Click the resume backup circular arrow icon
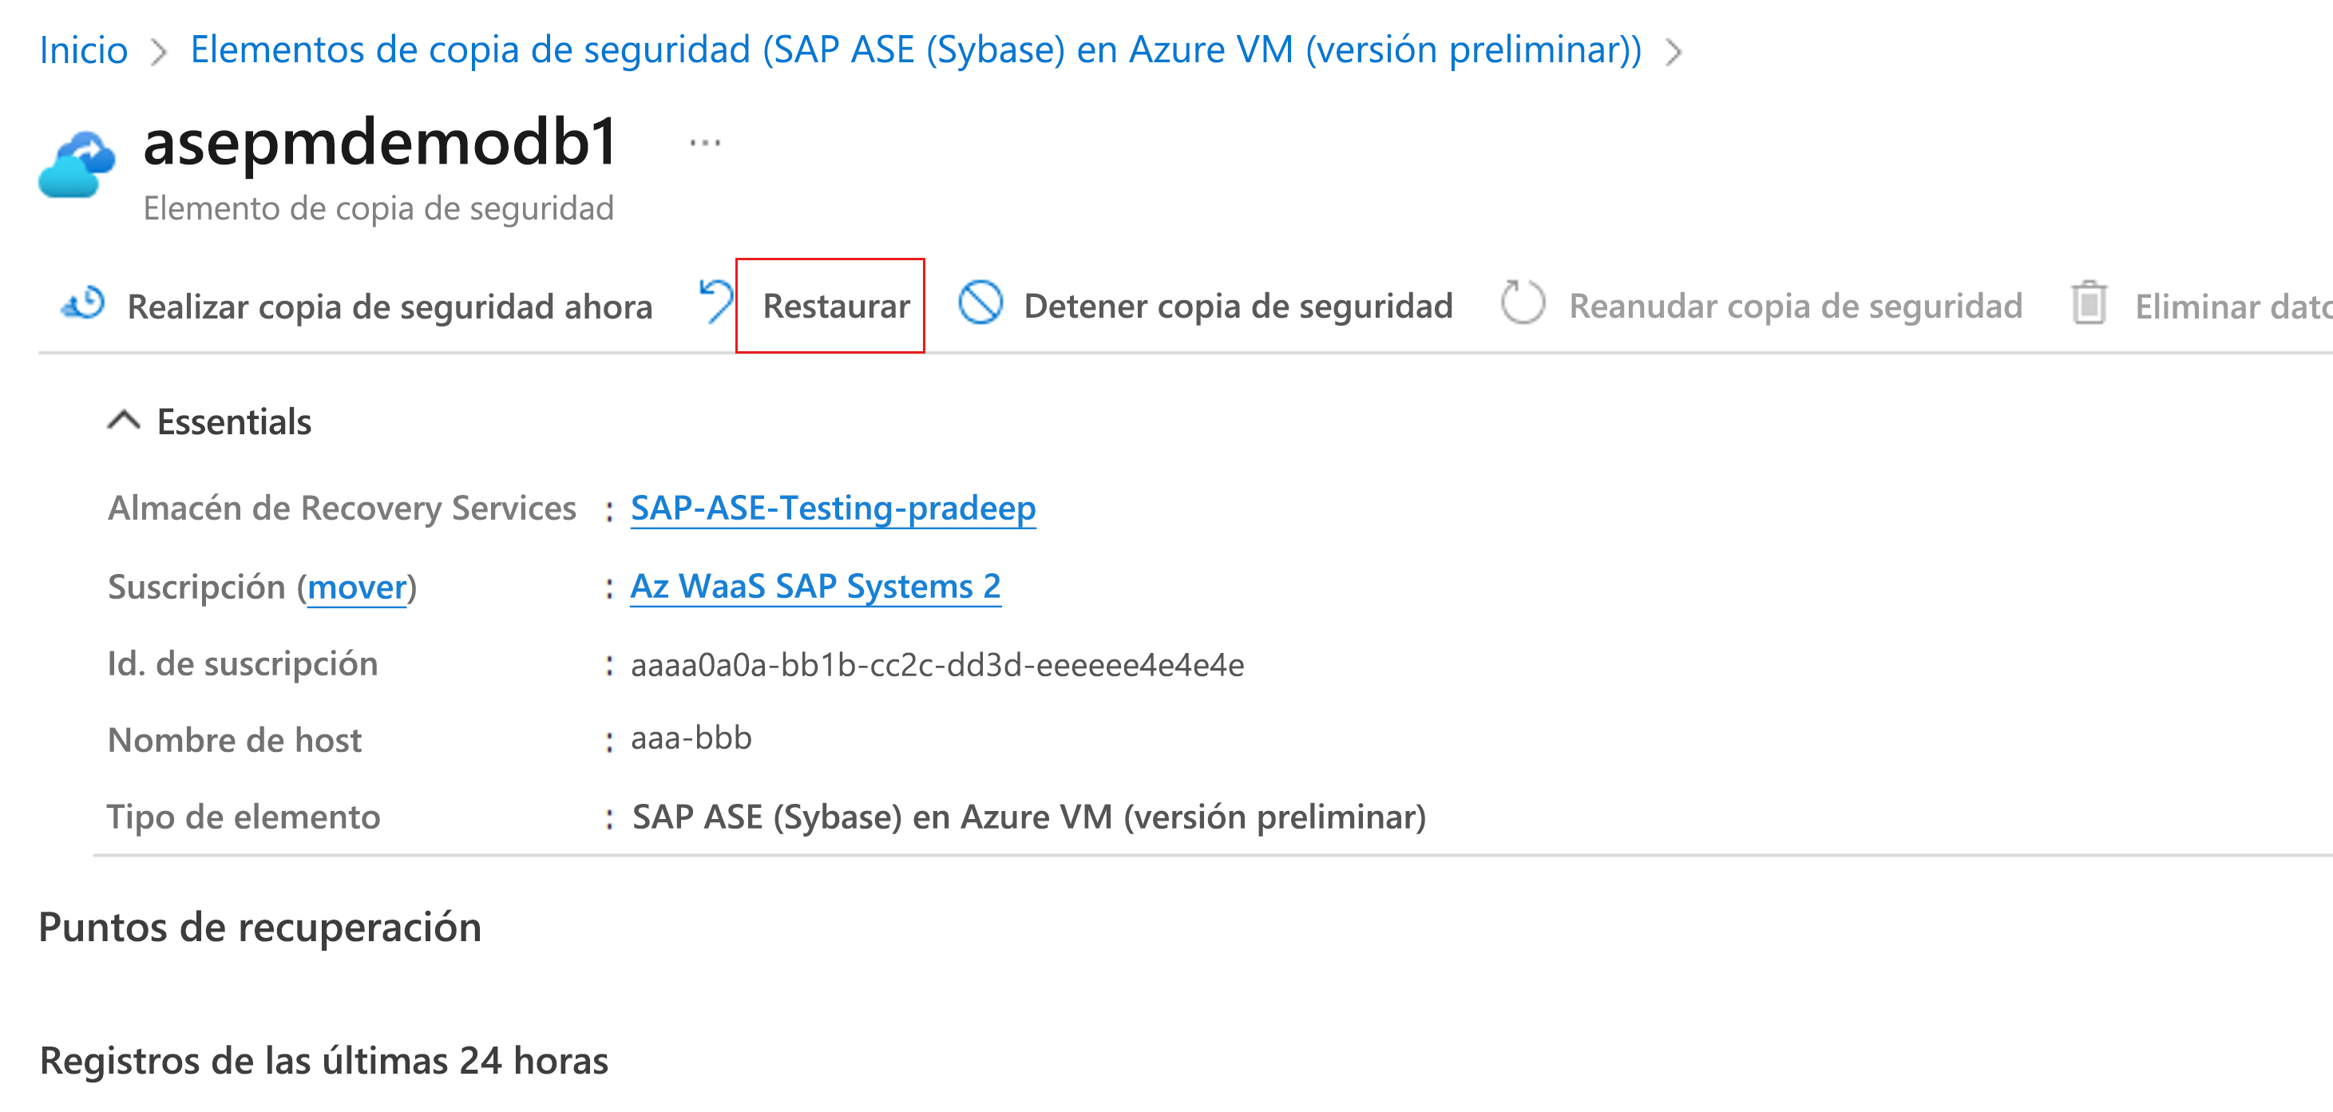2333x1112 pixels. (x=1522, y=303)
